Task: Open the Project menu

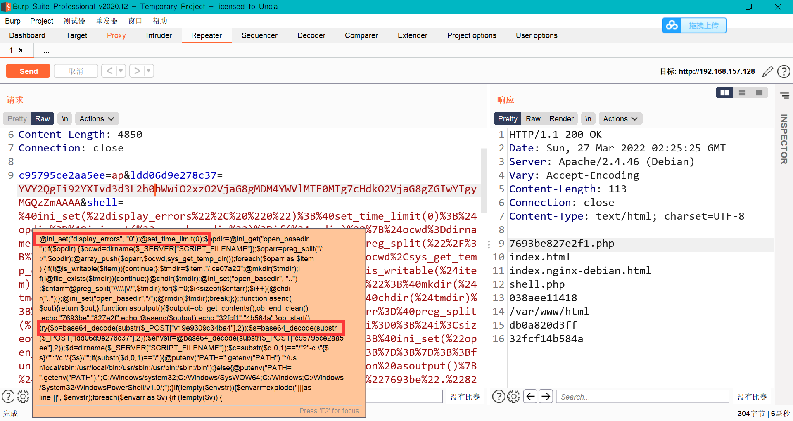Action: [x=42, y=21]
